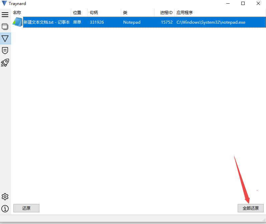266x224 pixels.
Task: Open the hamburger navigation menu
Action: 5,15
